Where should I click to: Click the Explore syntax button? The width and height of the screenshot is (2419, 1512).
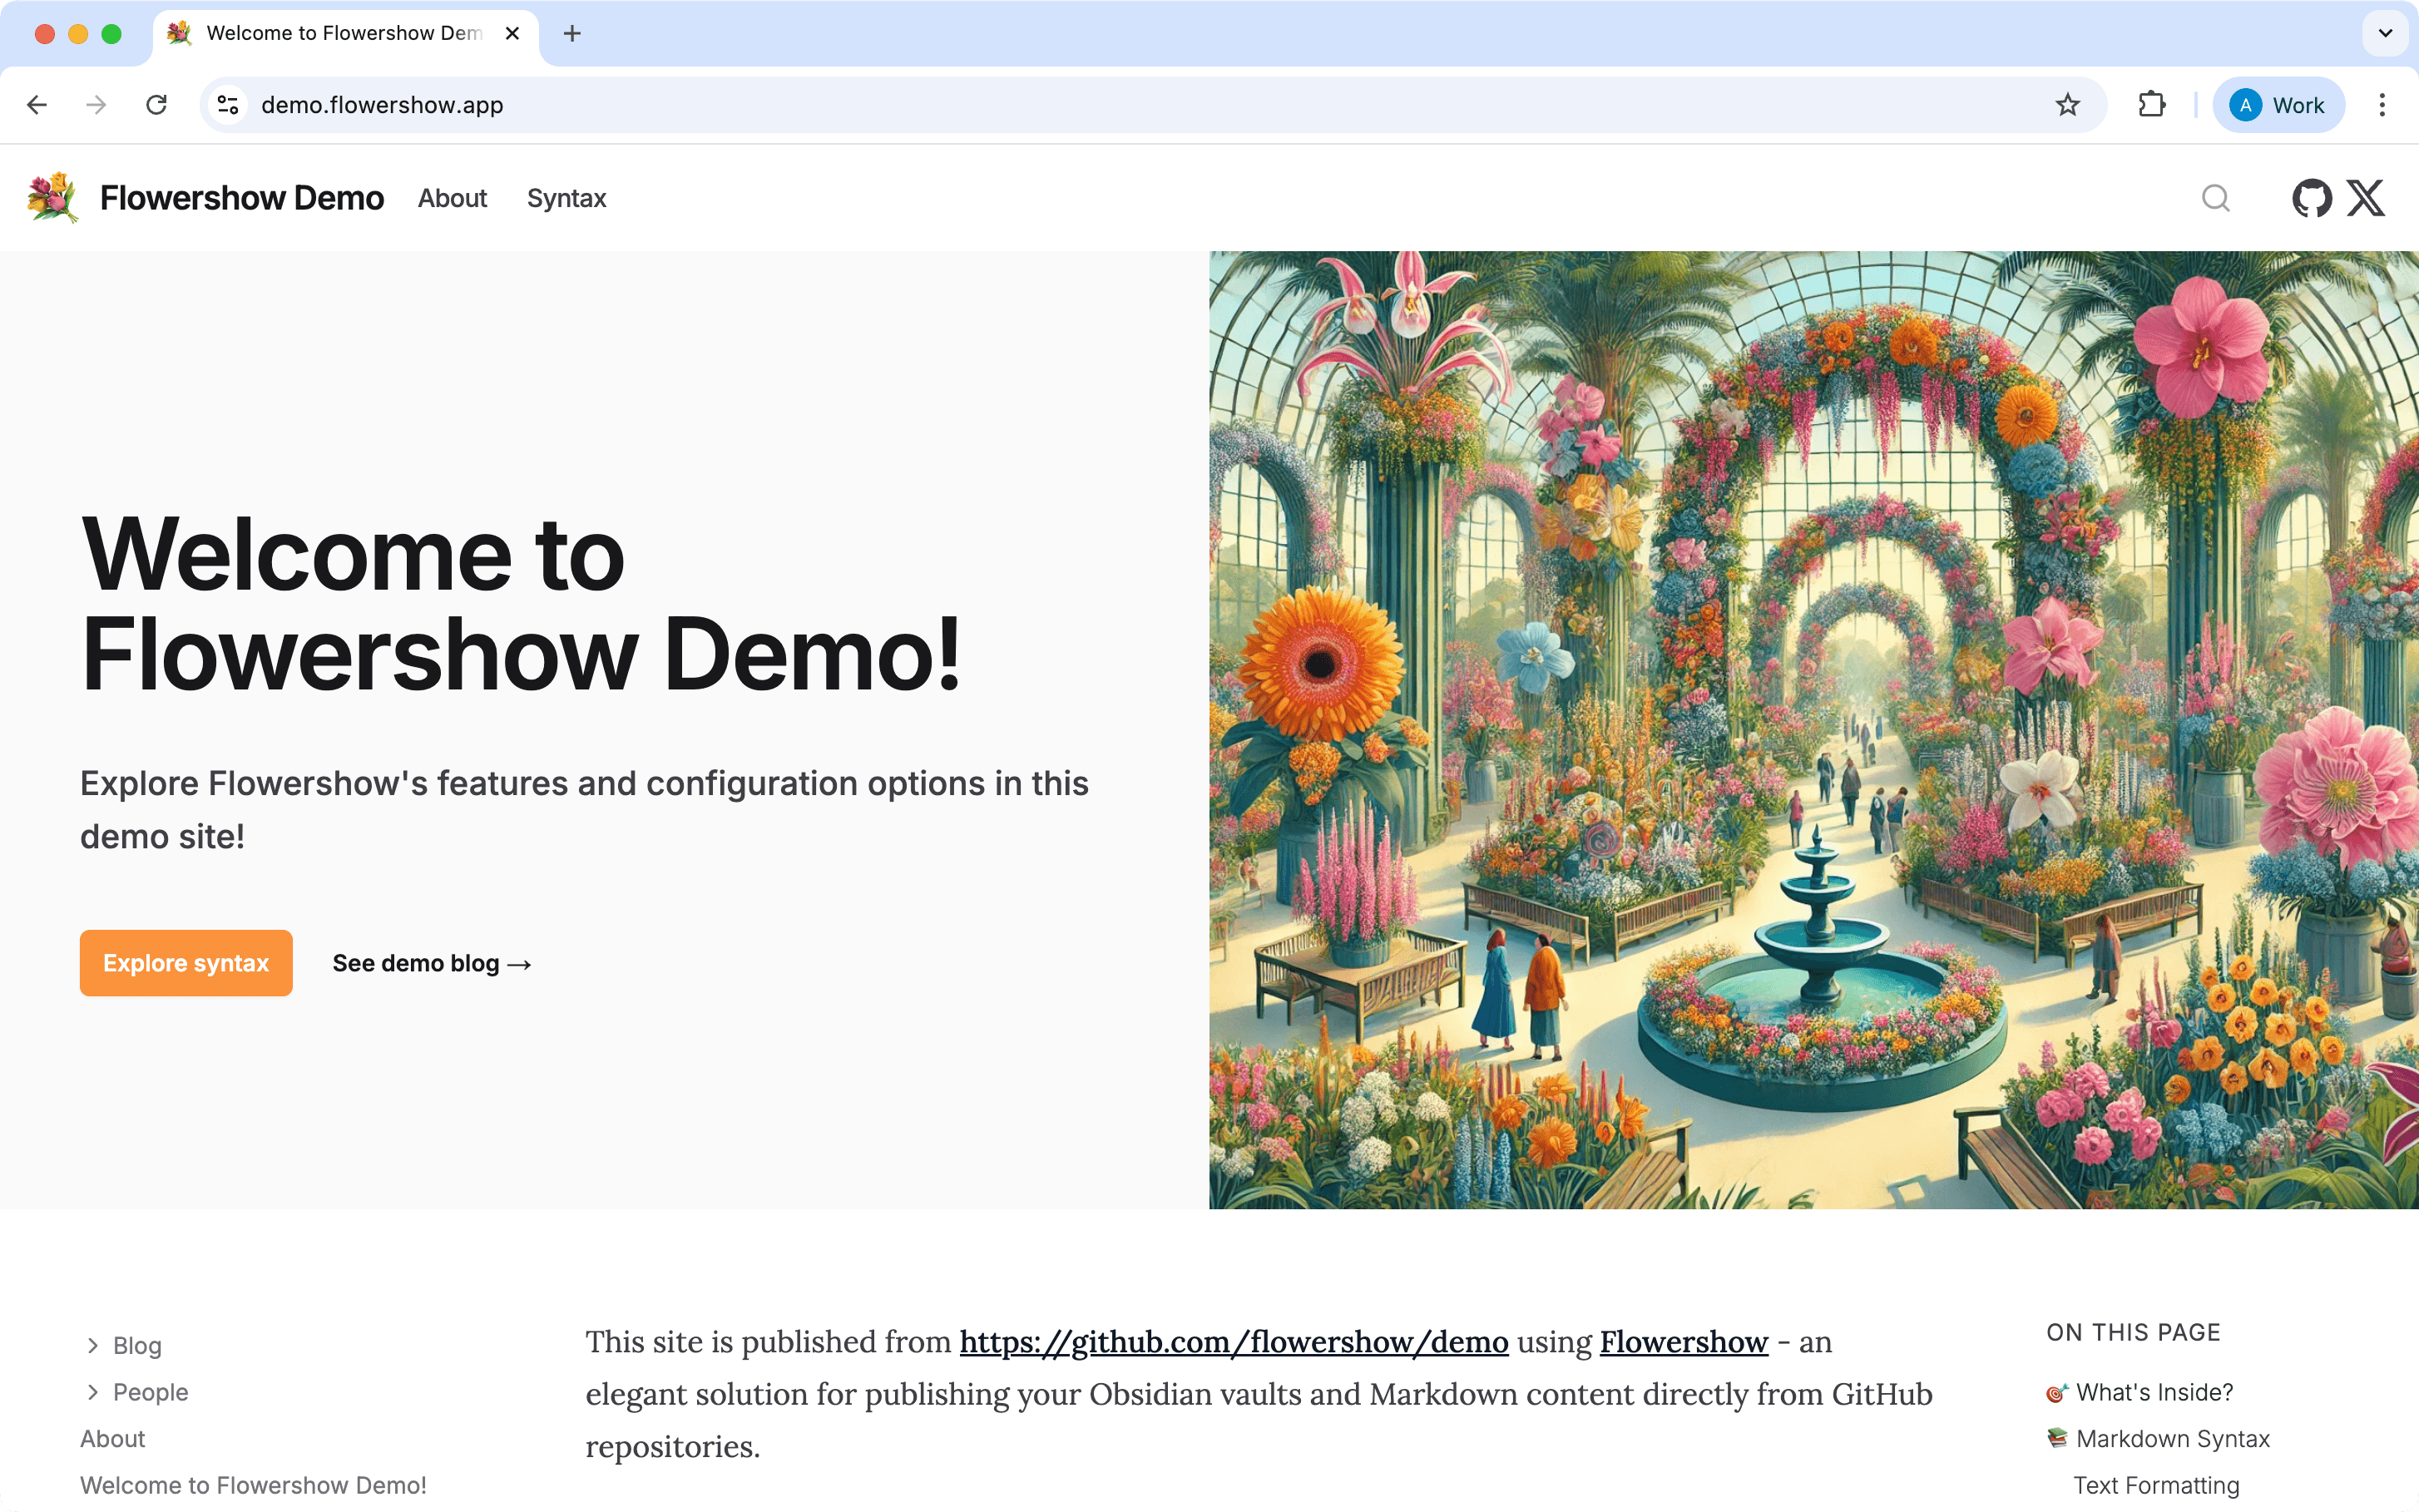186,963
